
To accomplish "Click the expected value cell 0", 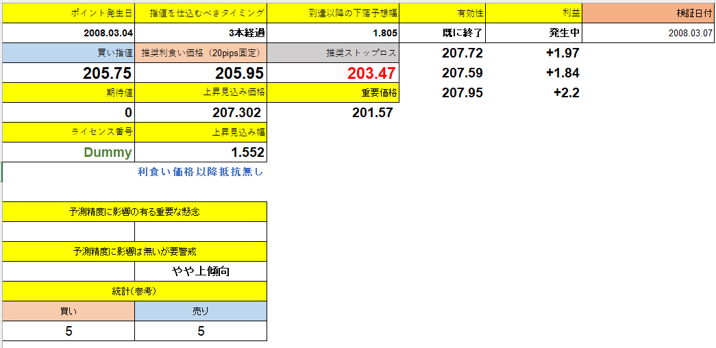I will tap(69, 112).
